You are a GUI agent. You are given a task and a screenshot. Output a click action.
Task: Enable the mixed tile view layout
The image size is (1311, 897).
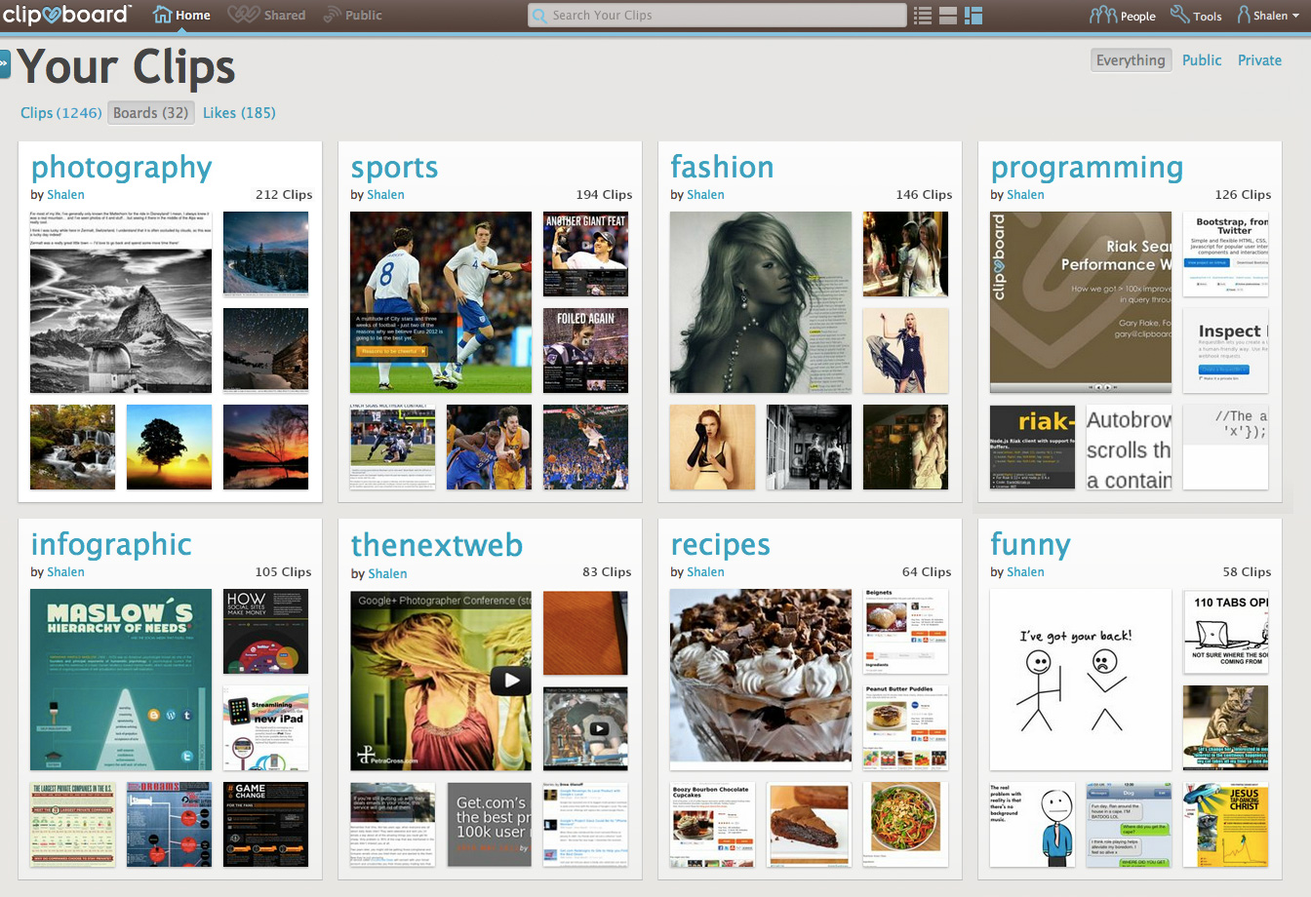coord(973,16)
